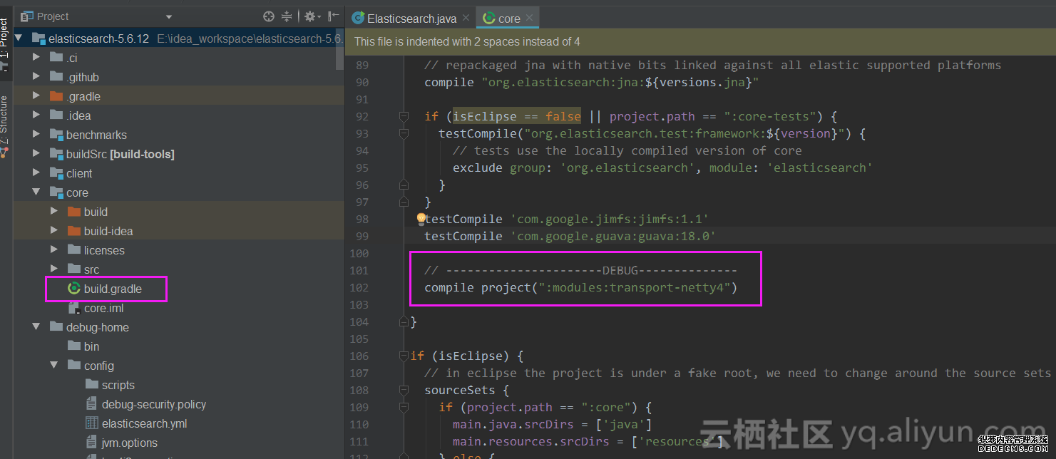Toggle code fold marker on line 97
Viewport: 1056px width, 459px height.
(x=404, y=202)
